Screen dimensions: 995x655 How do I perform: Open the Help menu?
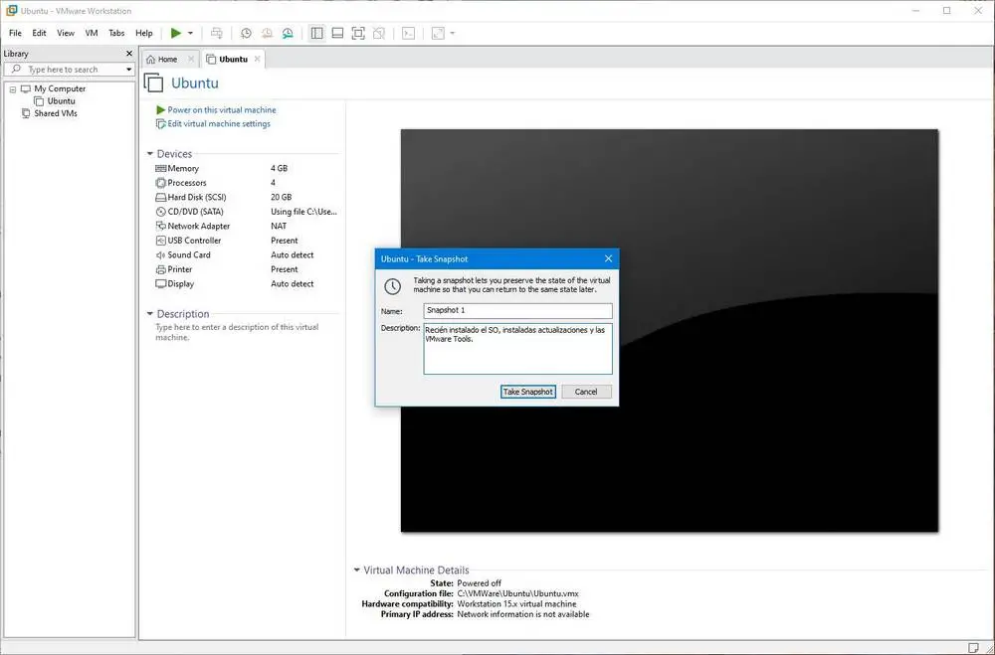[144, 33]
